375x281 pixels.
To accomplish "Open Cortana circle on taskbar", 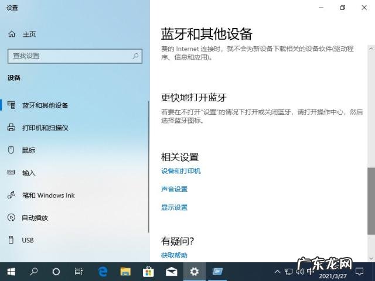I will [56, 272].
